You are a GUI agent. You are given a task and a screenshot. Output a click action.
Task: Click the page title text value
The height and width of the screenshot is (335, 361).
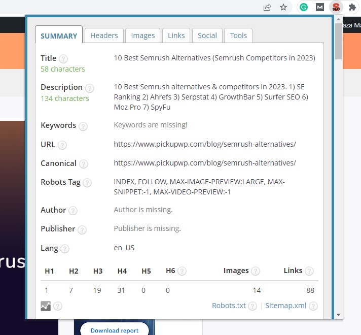[214, 58]
